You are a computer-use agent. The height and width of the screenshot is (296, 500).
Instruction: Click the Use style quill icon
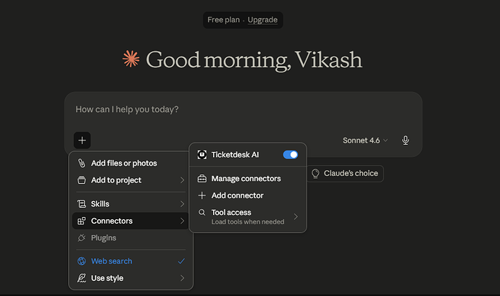point(82,278)
